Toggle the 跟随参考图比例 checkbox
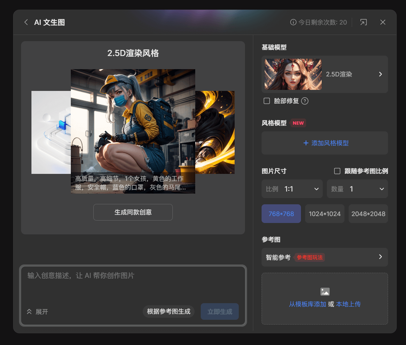 337,171
